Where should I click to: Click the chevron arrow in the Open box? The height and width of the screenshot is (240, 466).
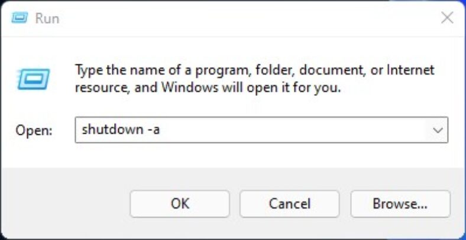(438, 130)
